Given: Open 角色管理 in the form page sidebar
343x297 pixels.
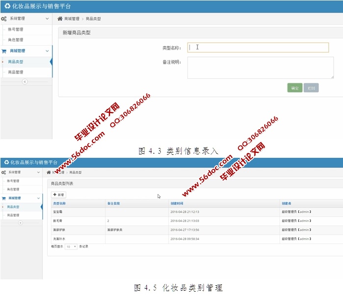Looking at the screenshot, I should 16,40.
